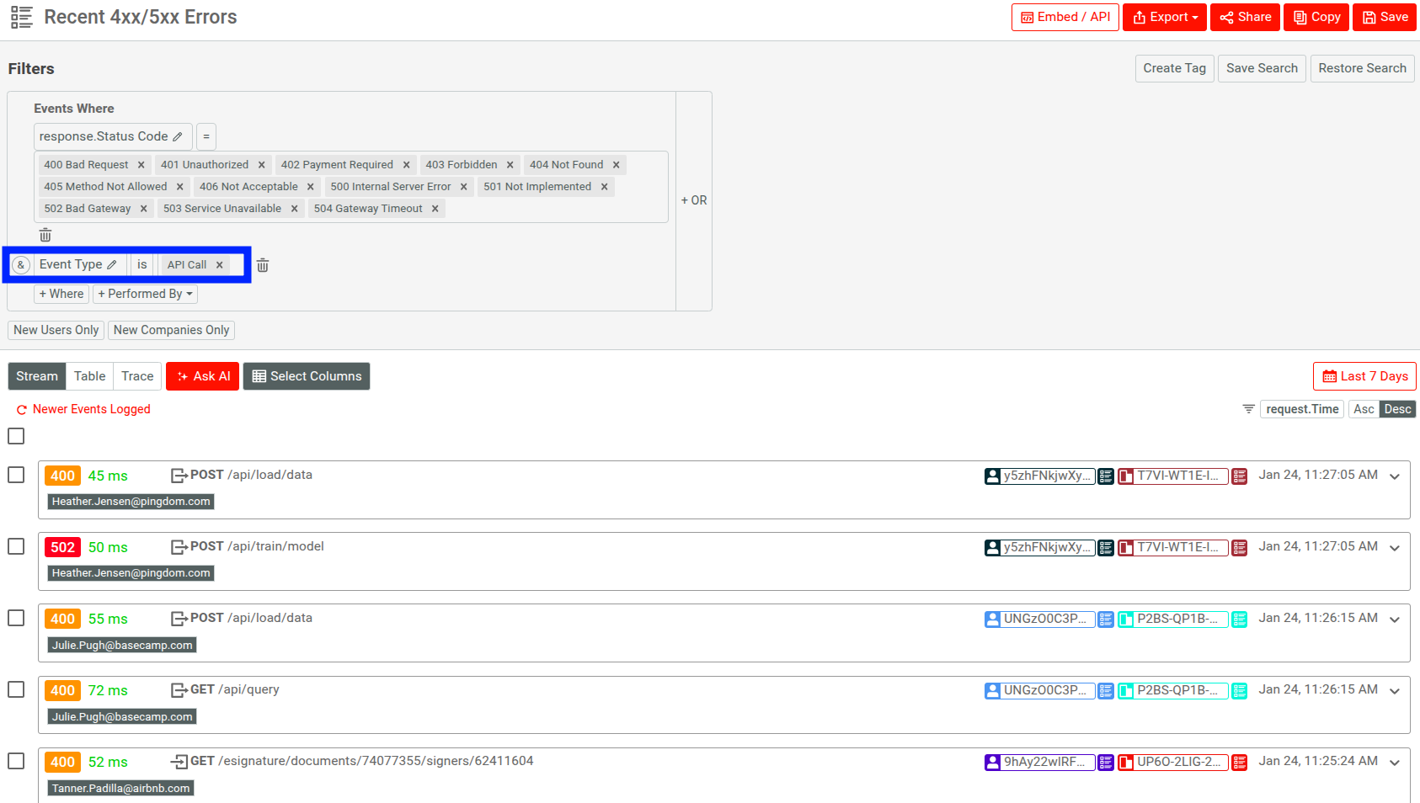
Task: Click the events list icon beside the UNGzO0C3P user badge
Action: tap(1105, 619)
